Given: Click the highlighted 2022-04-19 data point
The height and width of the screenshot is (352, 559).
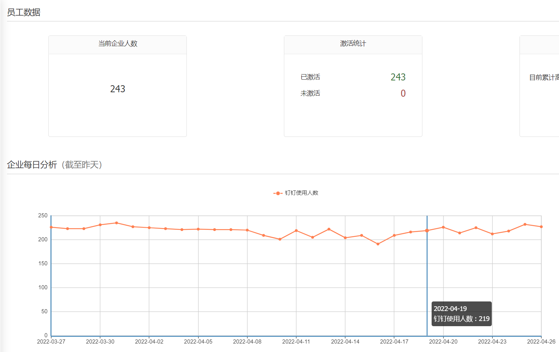Looking at the screenshot, I should click(x=427, y=231).
